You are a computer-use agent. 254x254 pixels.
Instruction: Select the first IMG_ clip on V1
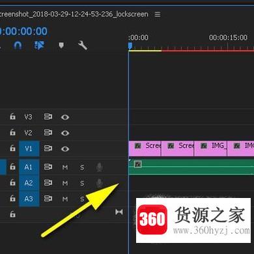[210, 148]
